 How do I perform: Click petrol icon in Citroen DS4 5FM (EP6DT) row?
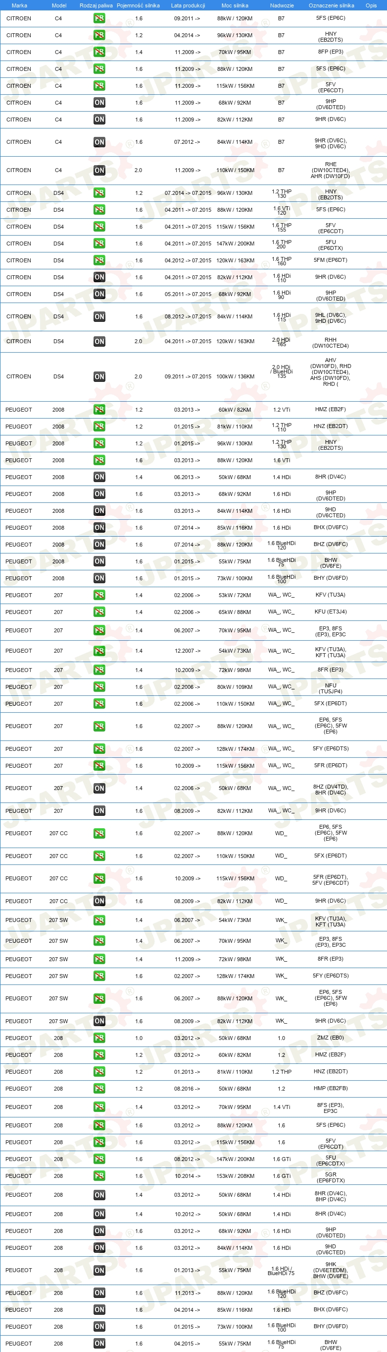(99, 260)
